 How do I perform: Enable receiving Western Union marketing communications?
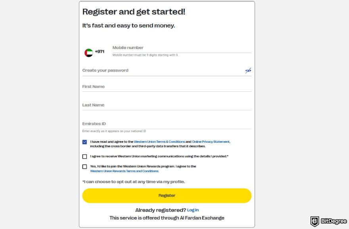tap(84, 156)
